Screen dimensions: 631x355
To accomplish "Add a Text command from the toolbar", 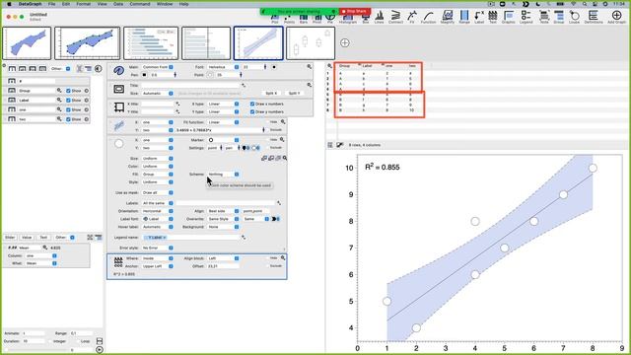I will point(493,17).
